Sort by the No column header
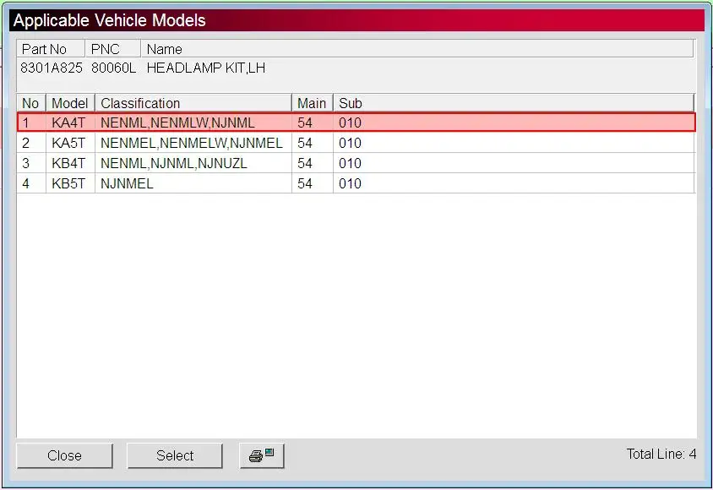This screenshot has height=490, width=713. pyautogui.click(x=31, y=103)
